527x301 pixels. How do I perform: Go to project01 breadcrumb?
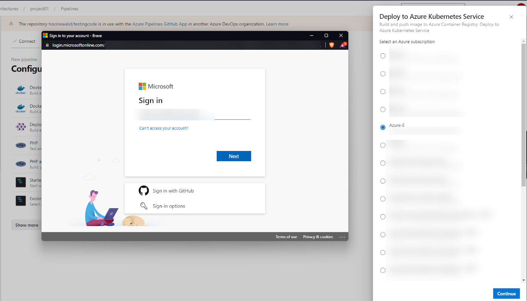tap(40, 9)
